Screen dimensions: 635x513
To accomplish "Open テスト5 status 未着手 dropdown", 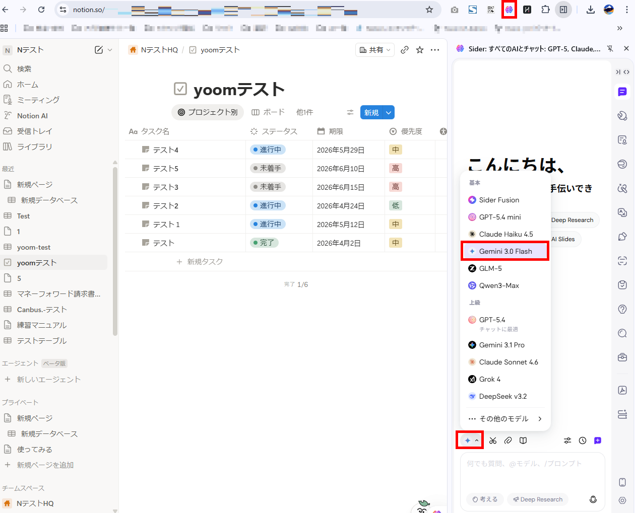I will point(268,168).
